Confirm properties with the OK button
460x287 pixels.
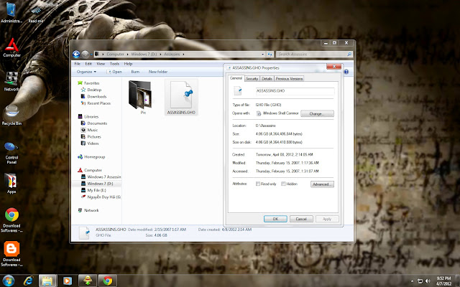(275, 219)
